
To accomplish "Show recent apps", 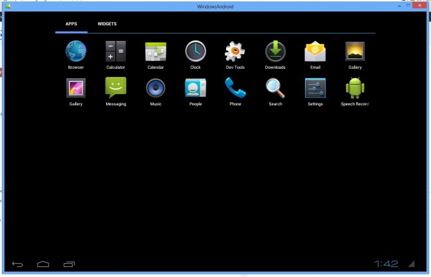I will coord(69,264).
